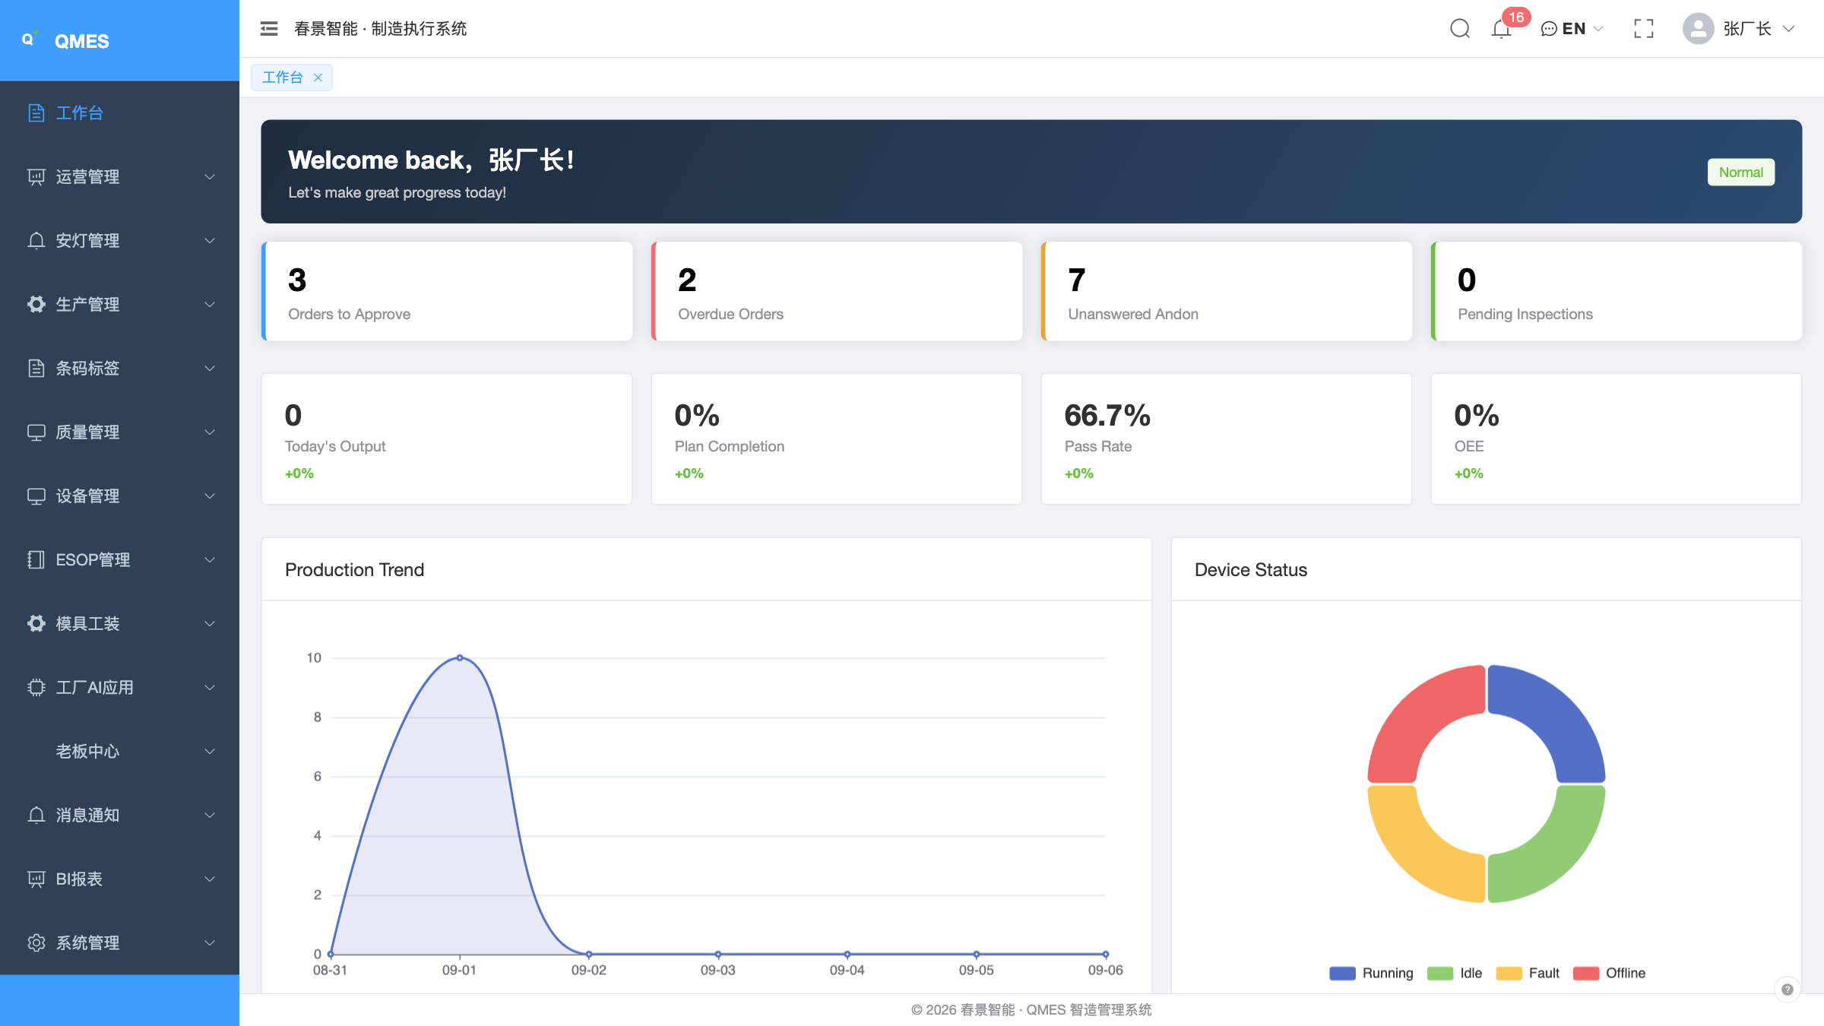This screenshot has width=1824, height=1026.
Task: Click the Pass Rate 66.7% value
Action: click(1107, 415)
